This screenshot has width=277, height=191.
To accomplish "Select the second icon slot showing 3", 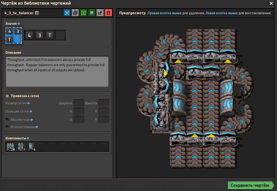I will click(x=40, y=35).
